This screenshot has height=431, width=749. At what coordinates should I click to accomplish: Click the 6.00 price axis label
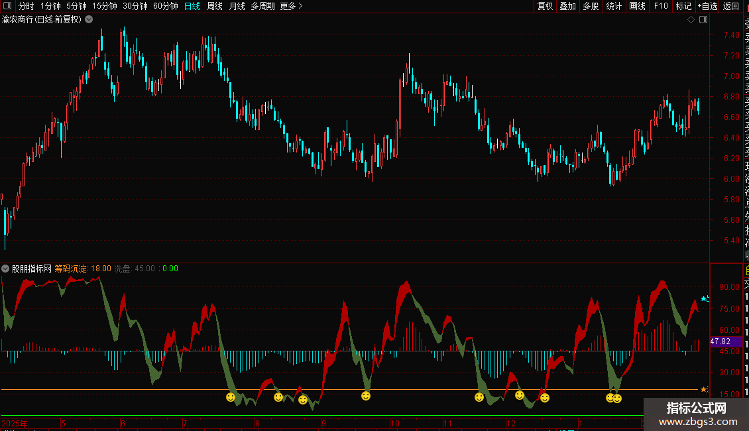[x=731, y=179]
